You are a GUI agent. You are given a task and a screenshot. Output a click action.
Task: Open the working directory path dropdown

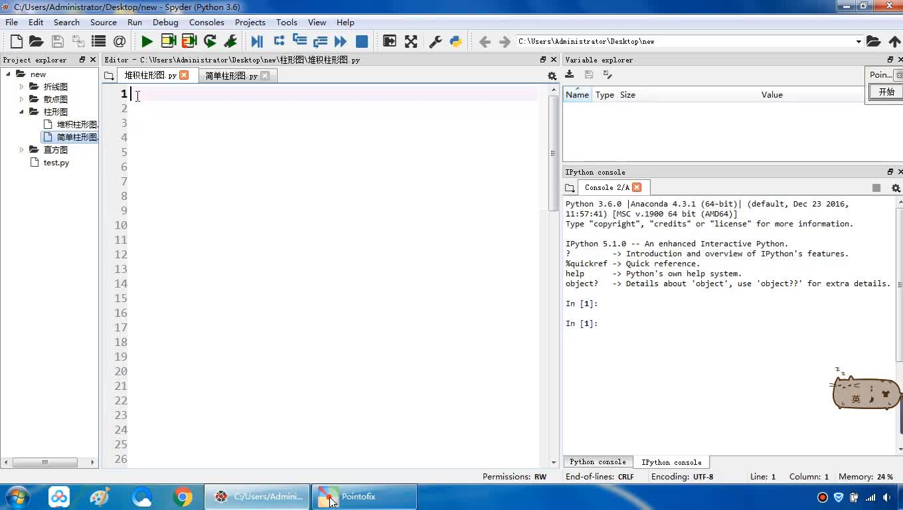(x=858, y=41)
